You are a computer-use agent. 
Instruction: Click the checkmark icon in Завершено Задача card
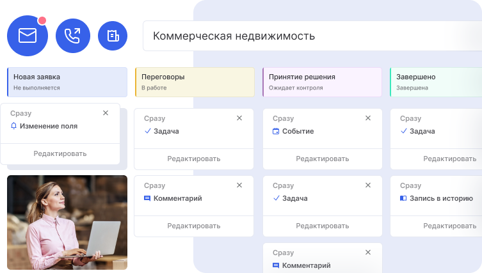(403, 131)
